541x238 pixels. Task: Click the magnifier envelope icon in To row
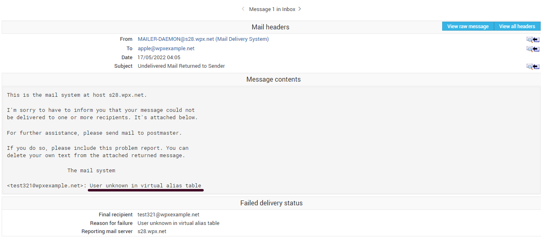pos(530,49)
